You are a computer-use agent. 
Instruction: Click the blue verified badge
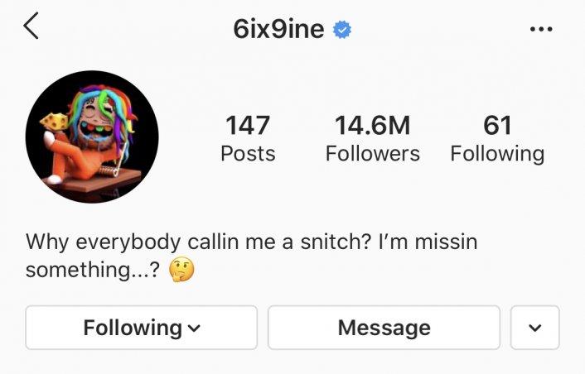342,30
